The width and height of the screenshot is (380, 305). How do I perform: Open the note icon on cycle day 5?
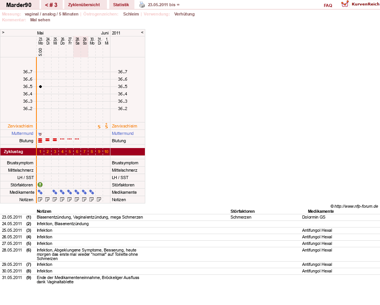tap(70, 200)
